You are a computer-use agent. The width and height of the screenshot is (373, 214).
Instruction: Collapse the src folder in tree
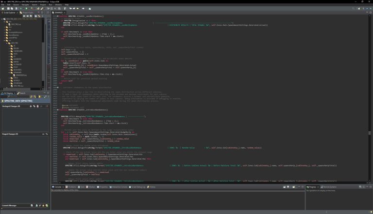coord(4,40)
